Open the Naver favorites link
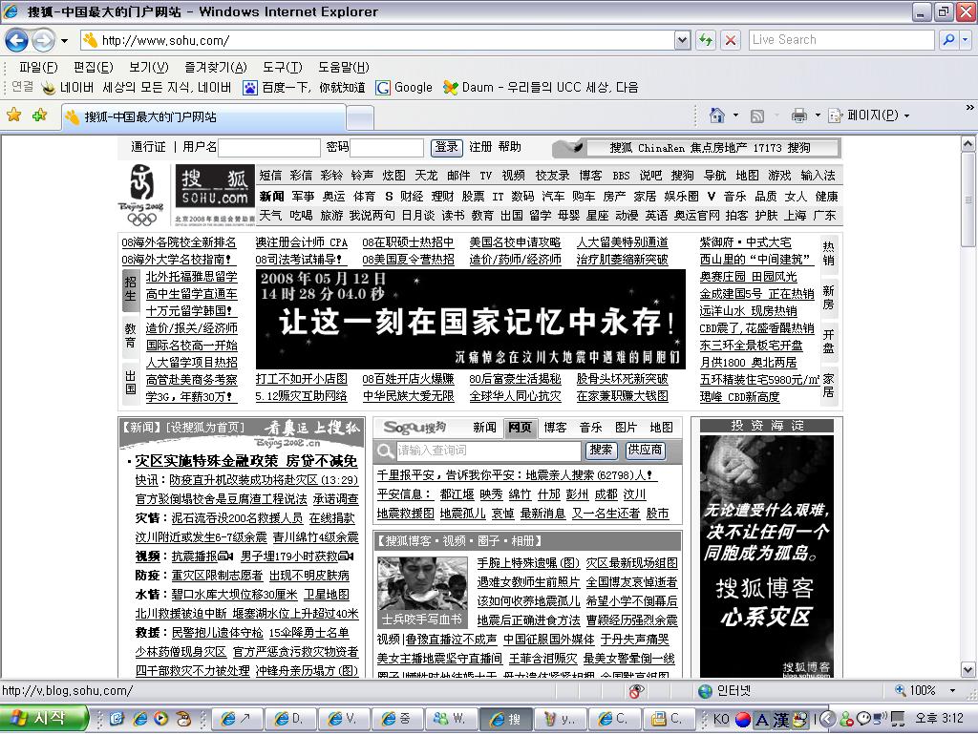978x735 pixels. (137, 87)
